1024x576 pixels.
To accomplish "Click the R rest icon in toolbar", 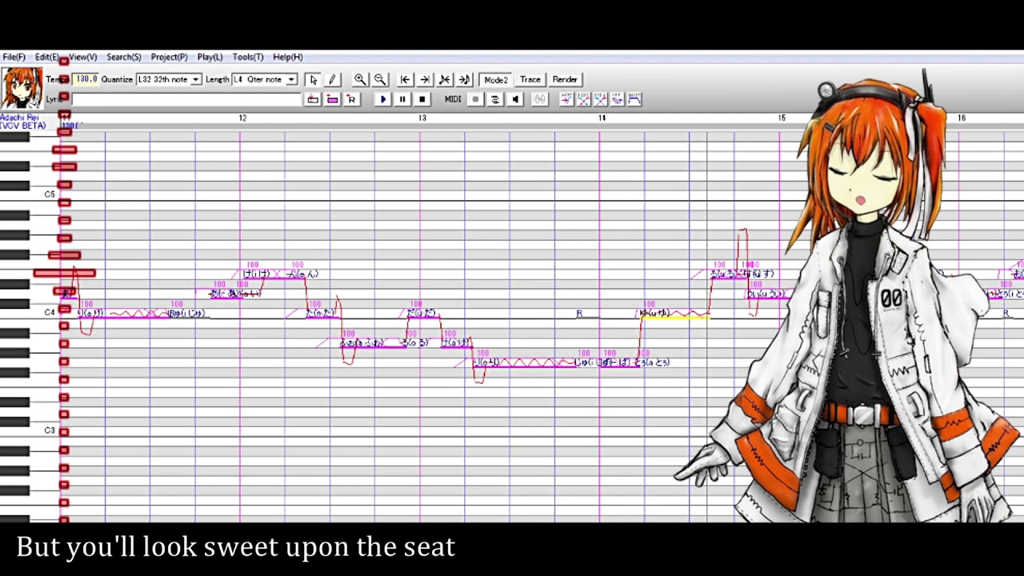I will point(351,99).
